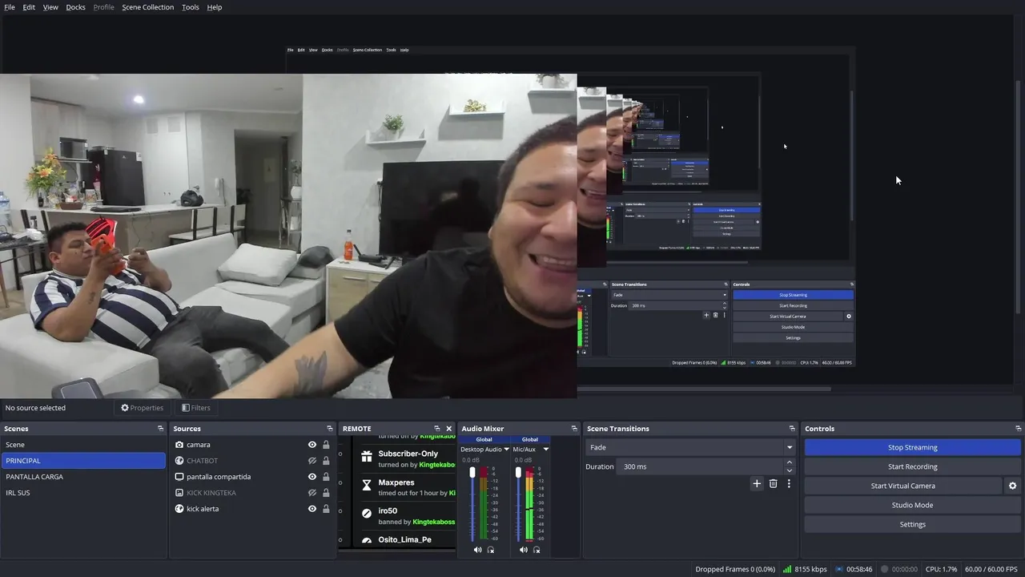
Task: Click the recording status circle icon
Action: [x=884, y=569]
